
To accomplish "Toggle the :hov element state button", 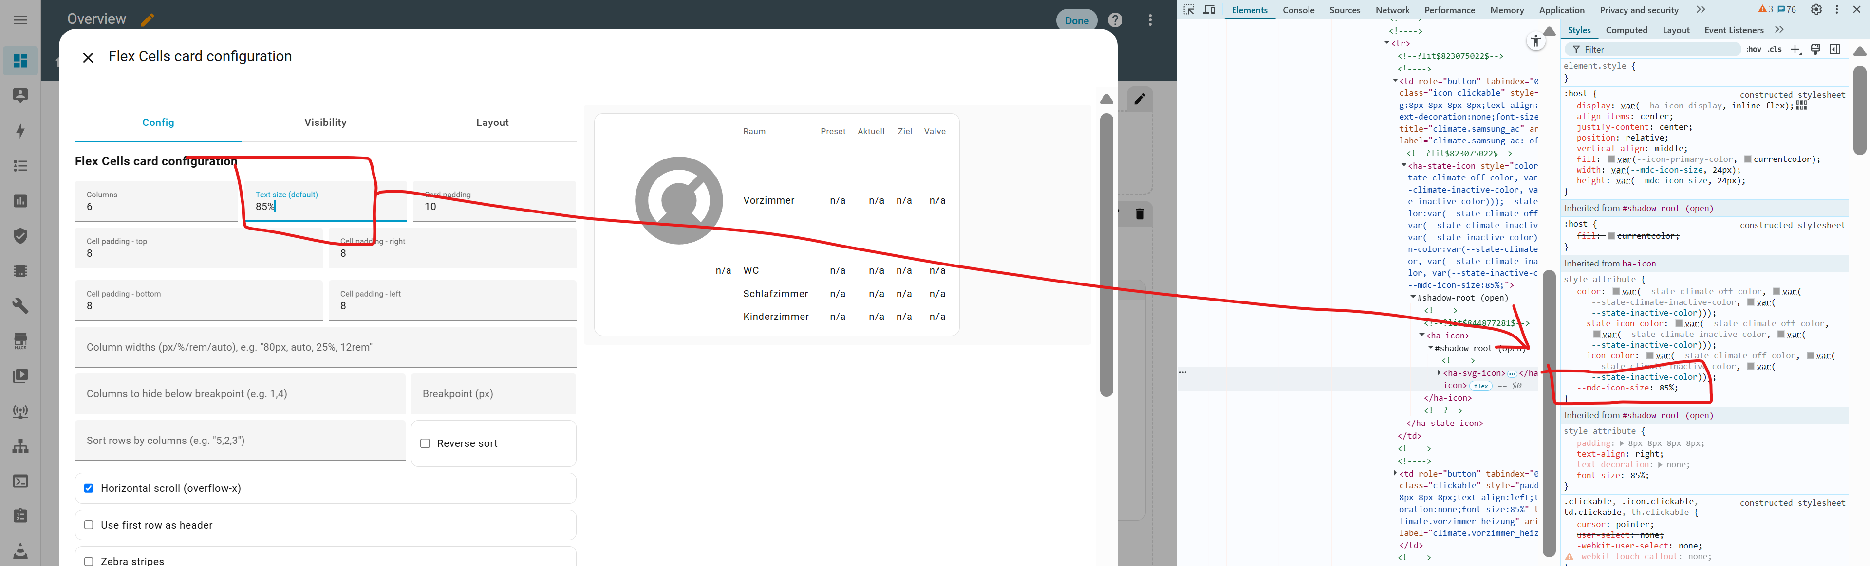I will (x=1754, y=49).
